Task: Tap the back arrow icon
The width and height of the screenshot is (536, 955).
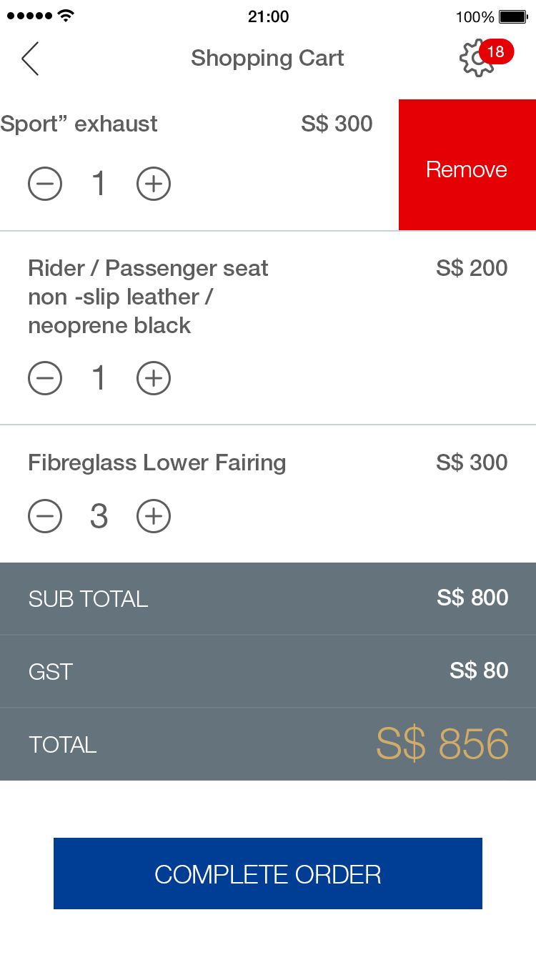Action: tap(30, 59)
